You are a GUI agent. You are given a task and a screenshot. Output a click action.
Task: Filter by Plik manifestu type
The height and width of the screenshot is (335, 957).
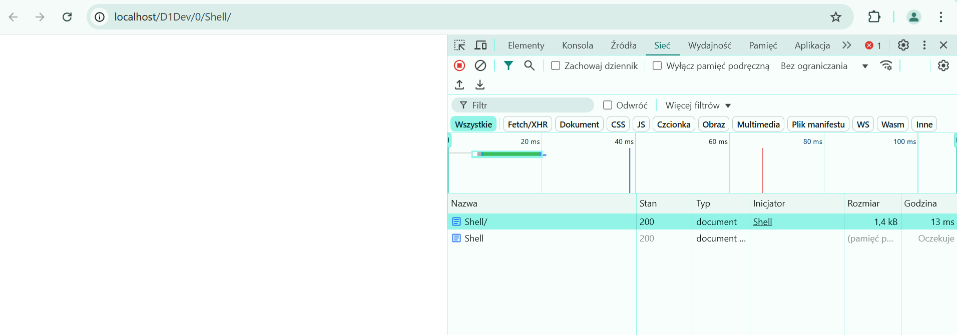(x=818, y=124)
